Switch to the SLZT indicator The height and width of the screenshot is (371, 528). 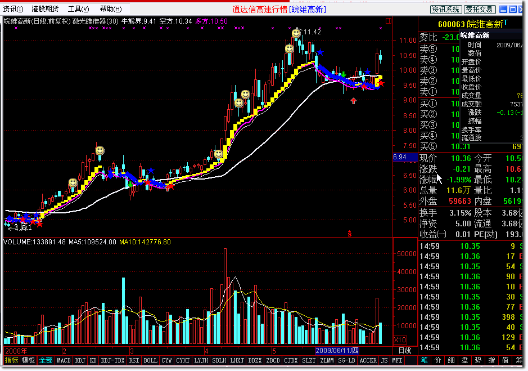309,360
